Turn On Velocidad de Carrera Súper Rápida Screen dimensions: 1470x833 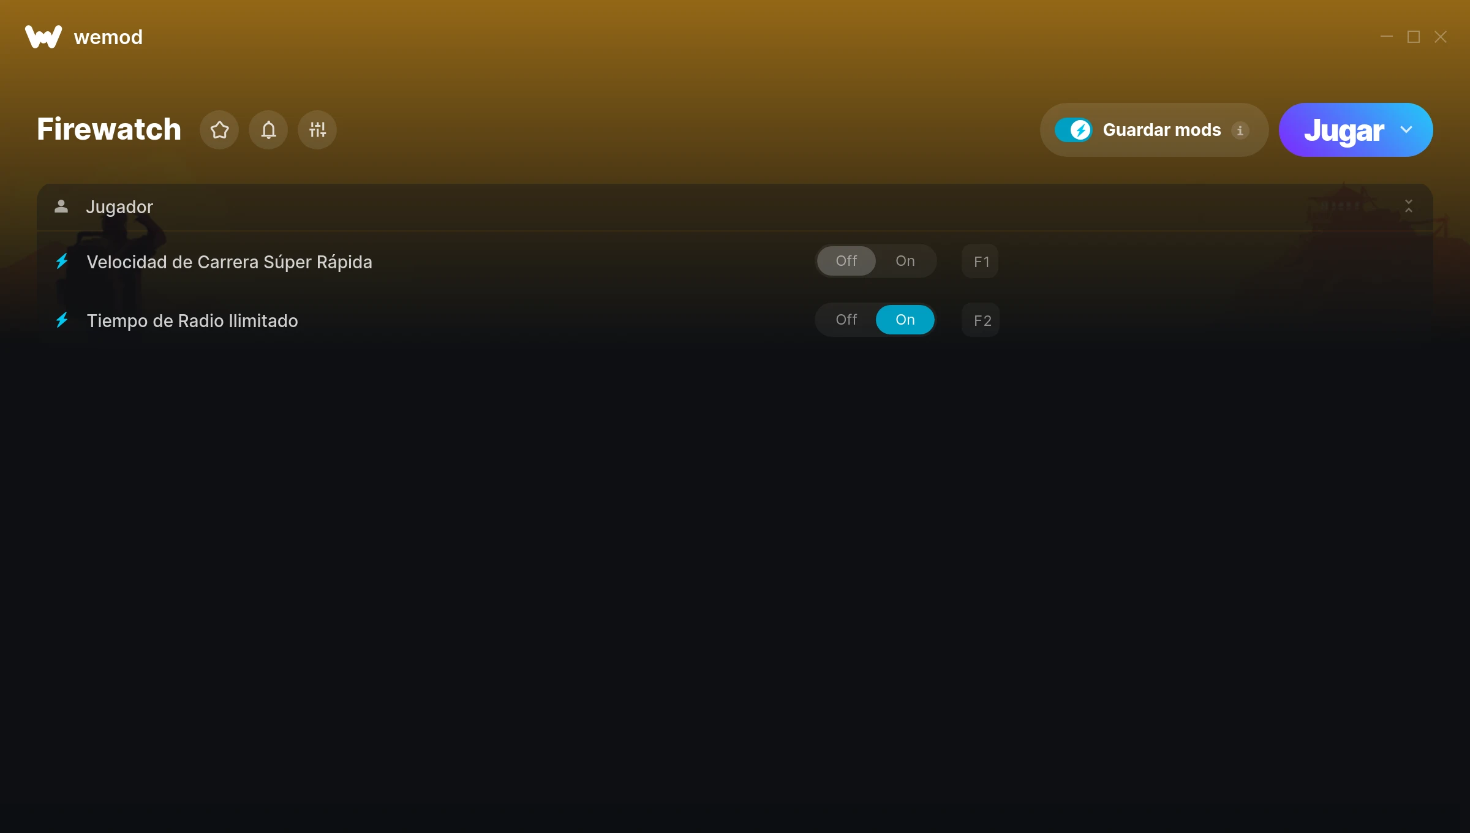(x=905, y=261)
